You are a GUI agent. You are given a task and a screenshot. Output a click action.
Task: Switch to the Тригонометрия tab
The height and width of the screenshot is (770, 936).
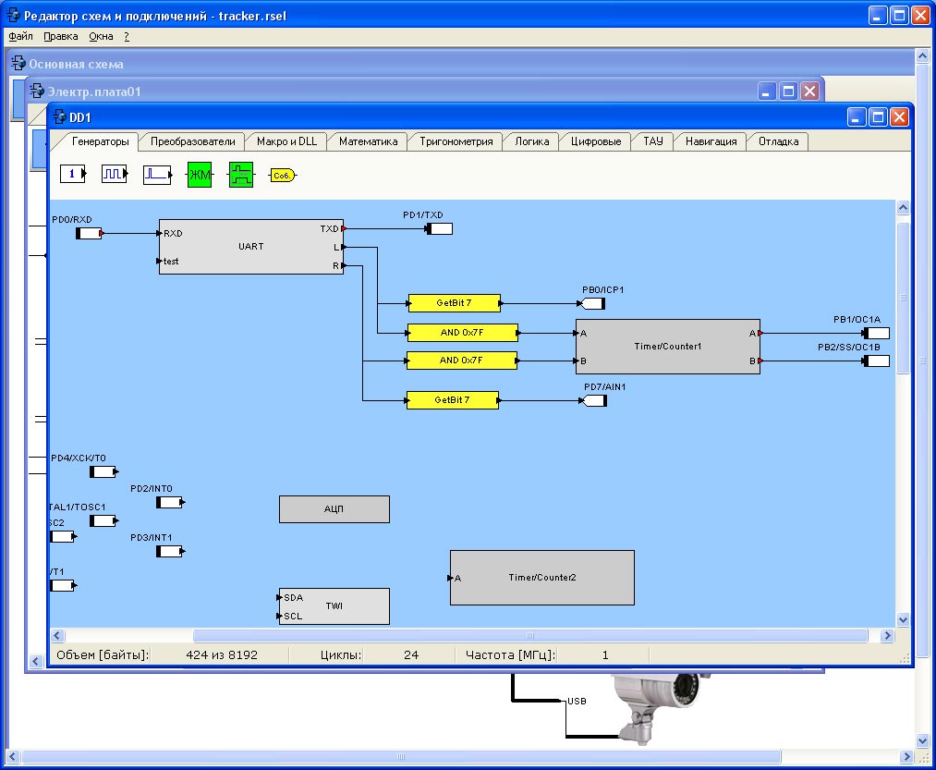[456, 141]
